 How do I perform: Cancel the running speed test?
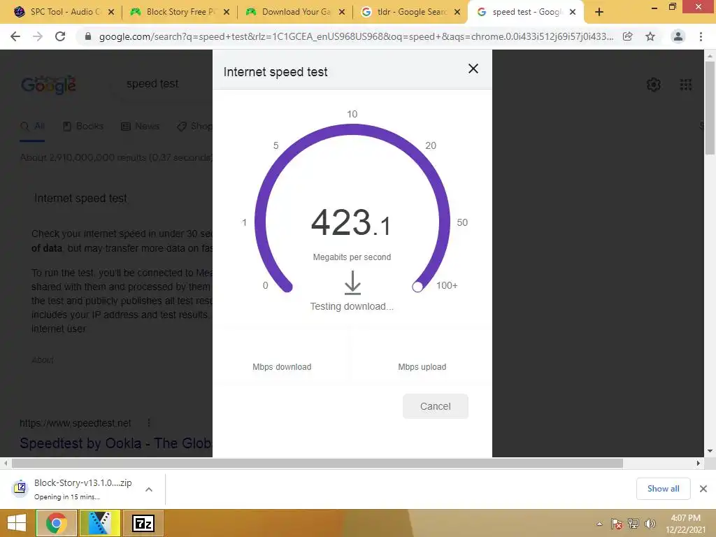pyautogui.click(x=435, y=406)
